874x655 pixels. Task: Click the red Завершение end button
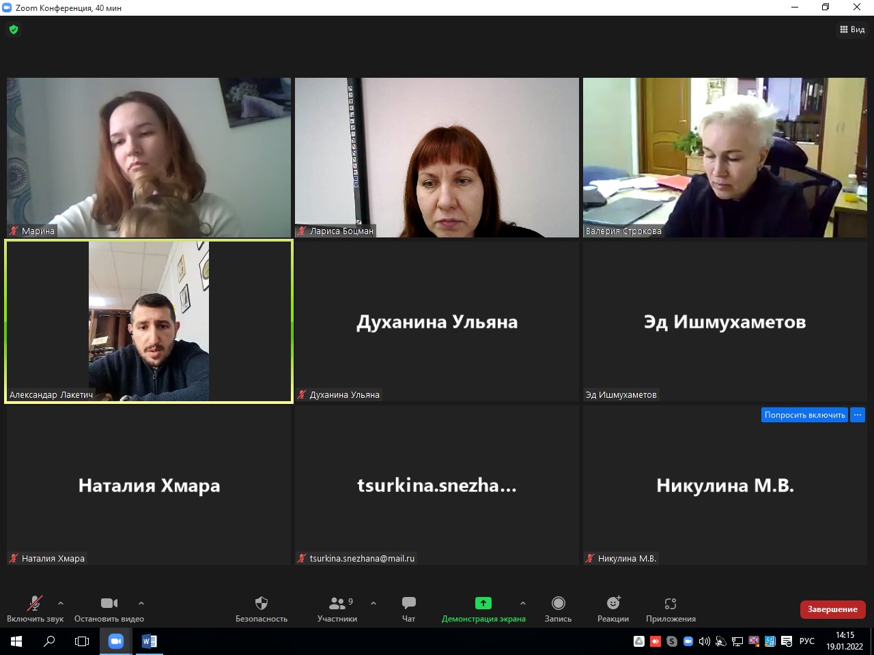click(x=833, y=609)
